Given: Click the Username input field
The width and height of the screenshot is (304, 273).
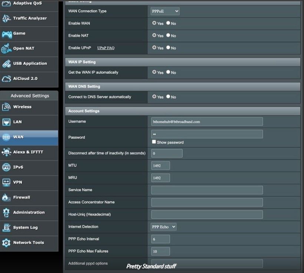Looking at the screenshot, I should click(207, 122).
